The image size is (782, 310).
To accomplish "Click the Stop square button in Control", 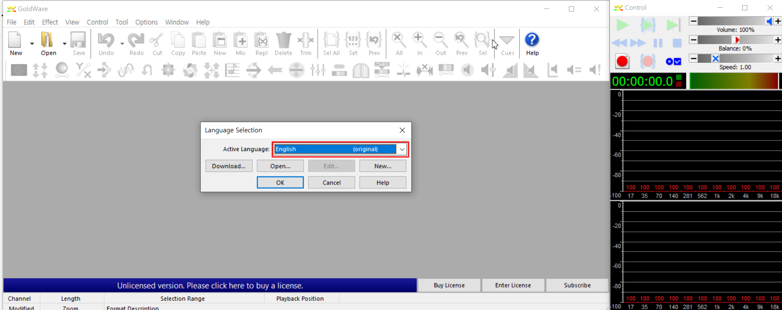I will pos(677,43).
